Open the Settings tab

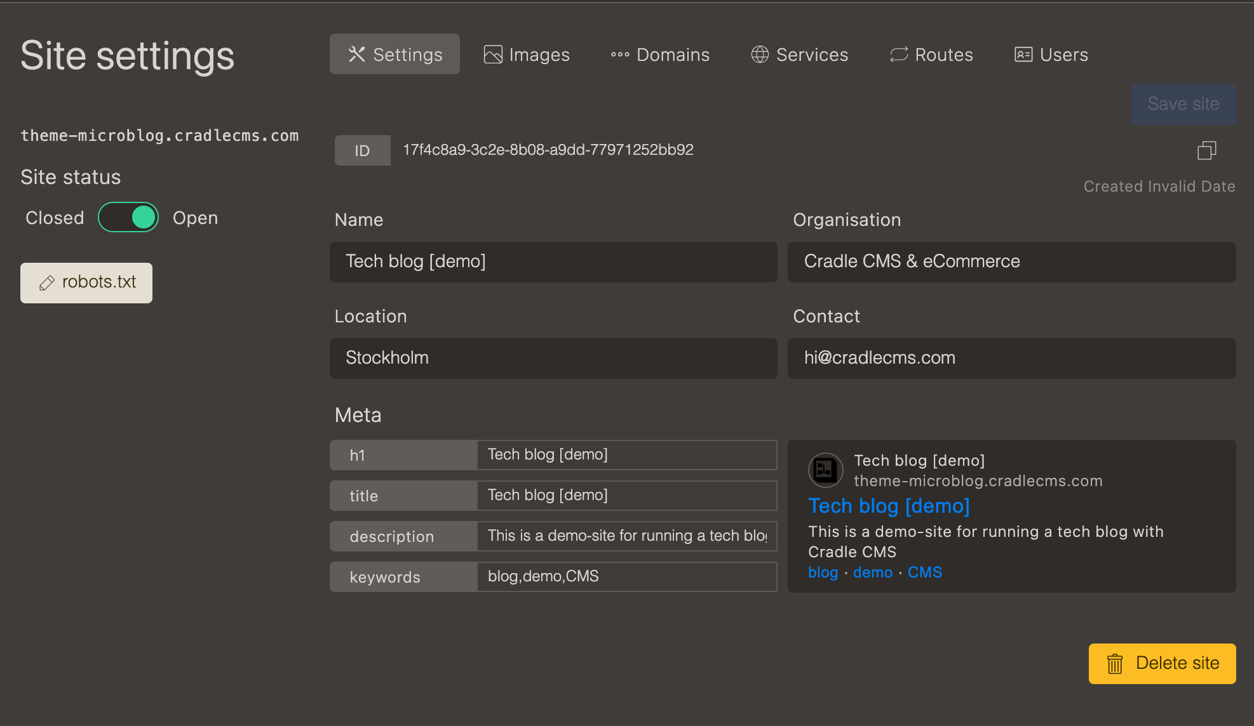394,55
